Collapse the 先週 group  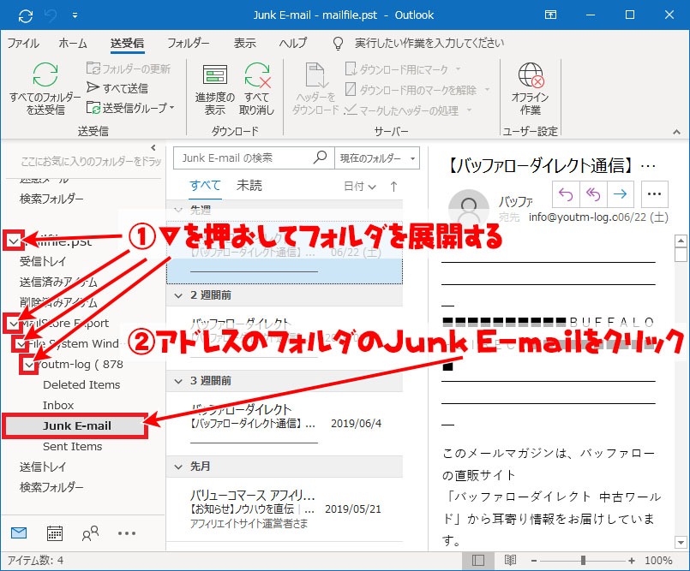tap(178, 210)
